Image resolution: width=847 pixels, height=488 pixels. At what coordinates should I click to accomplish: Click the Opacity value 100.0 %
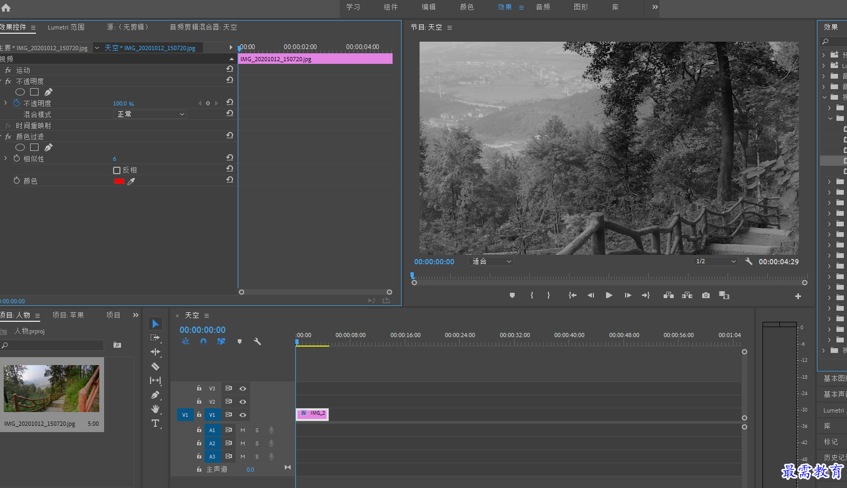click(x=123, y=104)
